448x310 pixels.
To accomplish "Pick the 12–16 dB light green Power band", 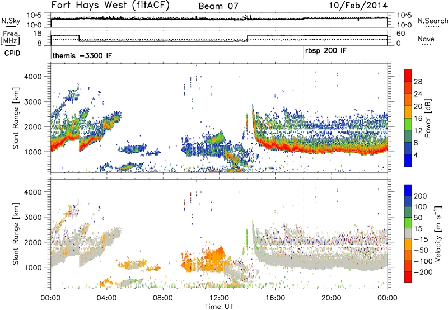I will coord(408,124).
